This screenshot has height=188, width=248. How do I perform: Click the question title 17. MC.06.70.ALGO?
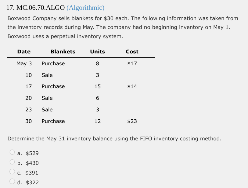(34, 8)
